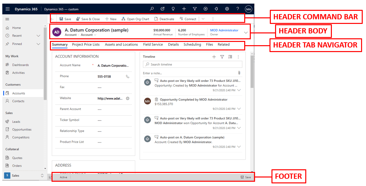
Task: Switch to the Files tab
Action: point(209,45)
